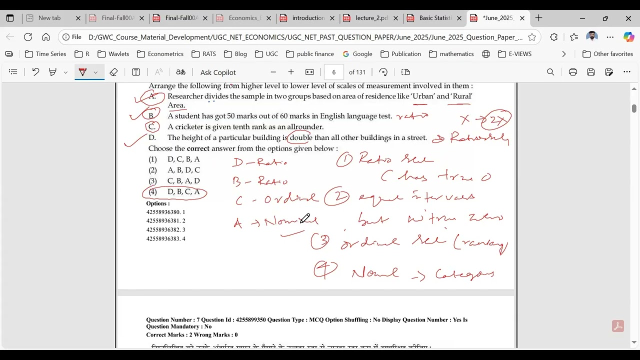Screen dimensions: 640x360
Task: Select the red Draw pen tool
Action: 82,72
